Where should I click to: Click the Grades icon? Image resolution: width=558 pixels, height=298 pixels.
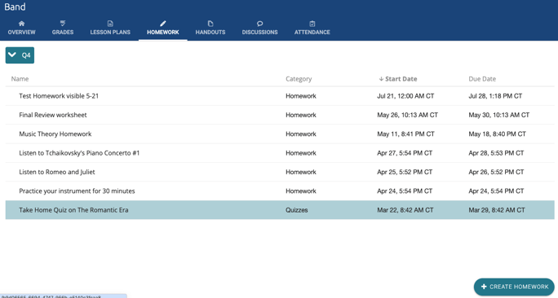point(63,24)
